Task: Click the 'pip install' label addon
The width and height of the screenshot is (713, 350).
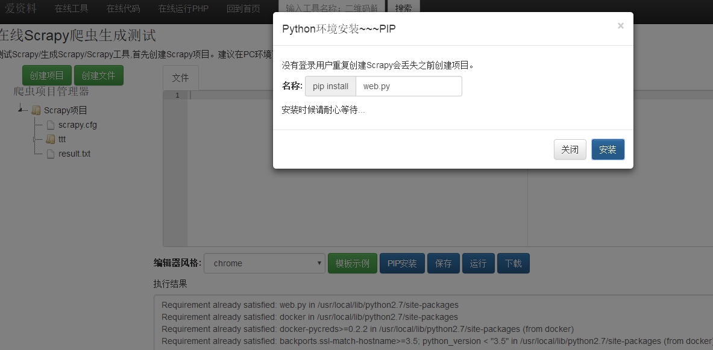Action: [330, 86]
